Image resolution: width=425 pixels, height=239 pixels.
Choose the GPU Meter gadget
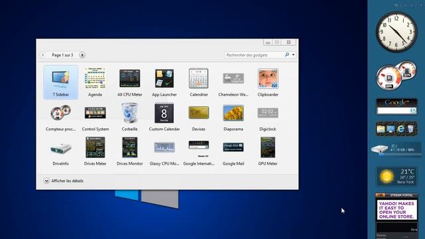(268, 151)
